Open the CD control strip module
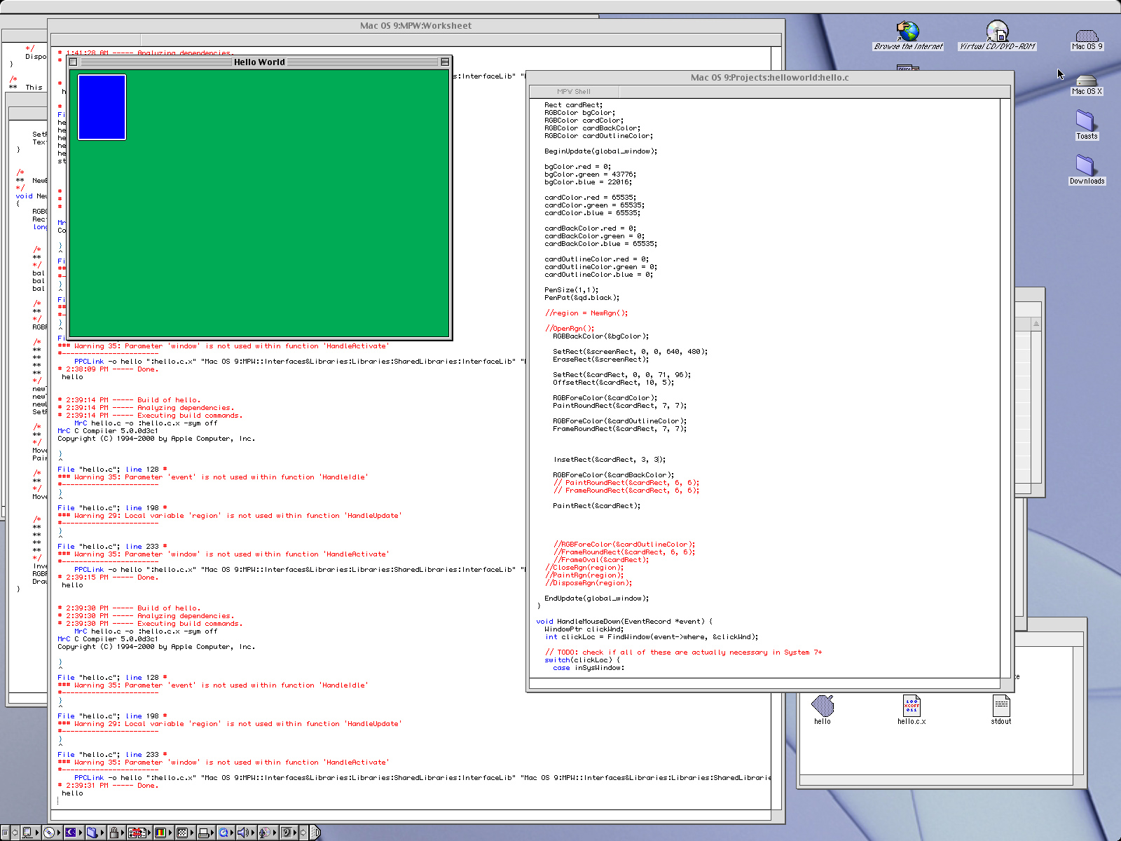The width and height of the screenshot is (1121, 841). click(52, 833)
